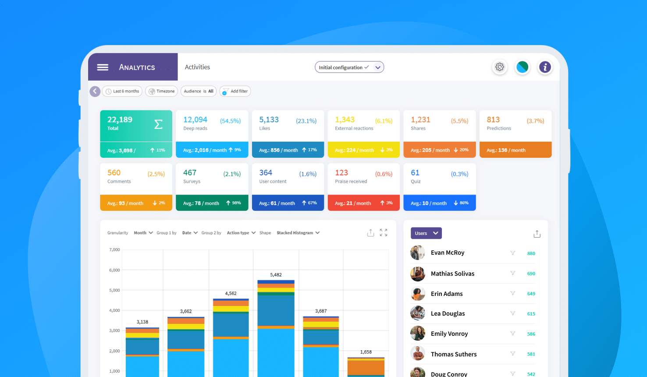This screenshot has height=377, width=647.
Task: Select the Activities tab
Action: (x=197, y=67)
